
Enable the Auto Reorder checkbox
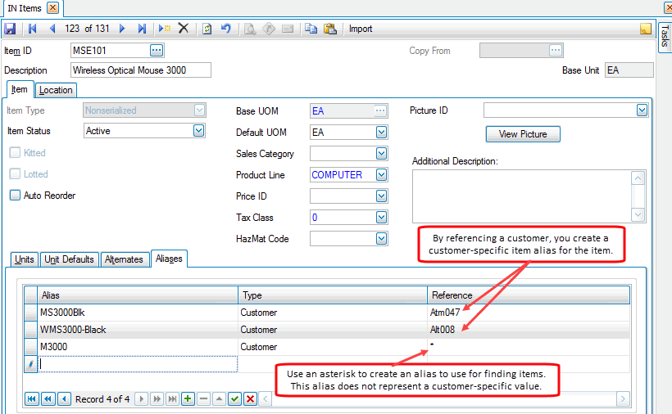click(15, 196)
